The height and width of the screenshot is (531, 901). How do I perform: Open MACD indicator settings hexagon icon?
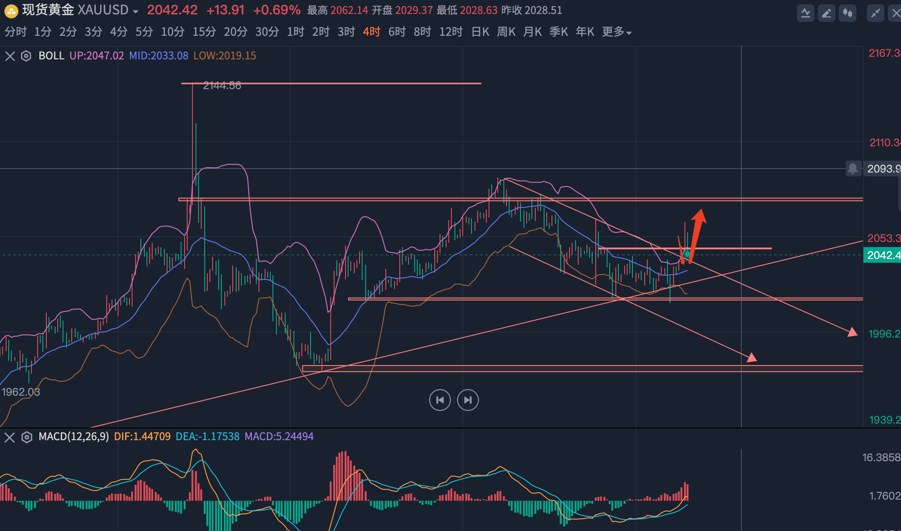point(27,437)
